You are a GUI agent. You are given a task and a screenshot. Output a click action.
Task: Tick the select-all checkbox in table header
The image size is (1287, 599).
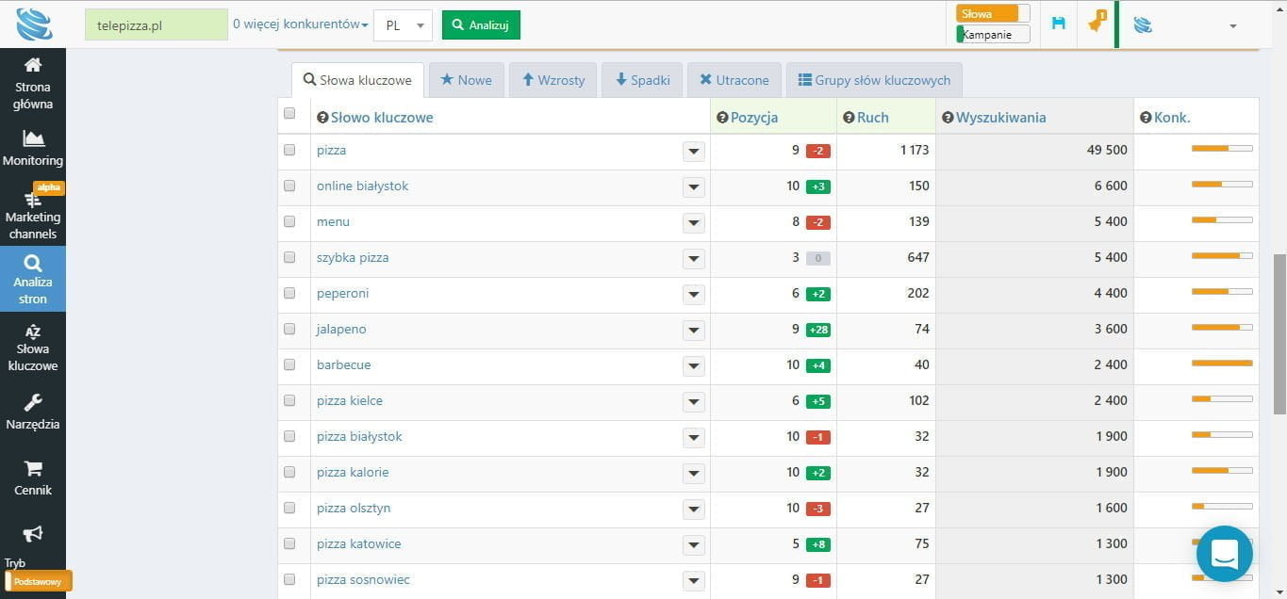289,114
